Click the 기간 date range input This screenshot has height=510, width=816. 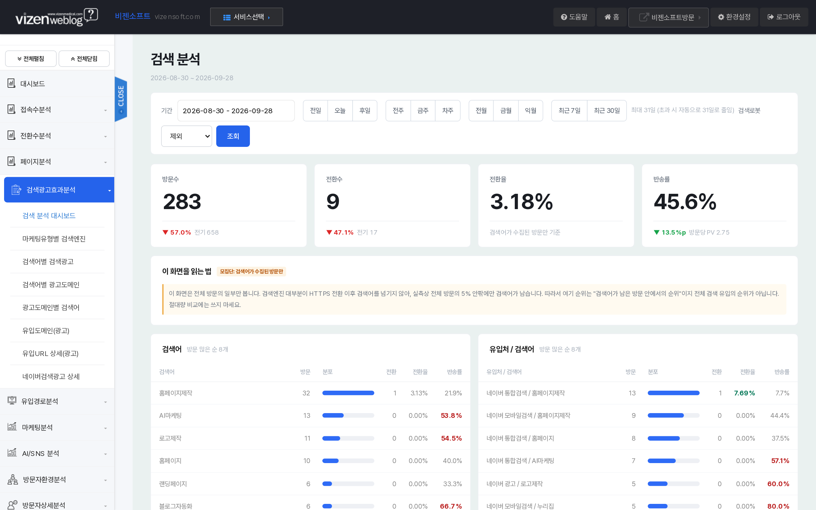pyautogui.click(x=236, y=111)
